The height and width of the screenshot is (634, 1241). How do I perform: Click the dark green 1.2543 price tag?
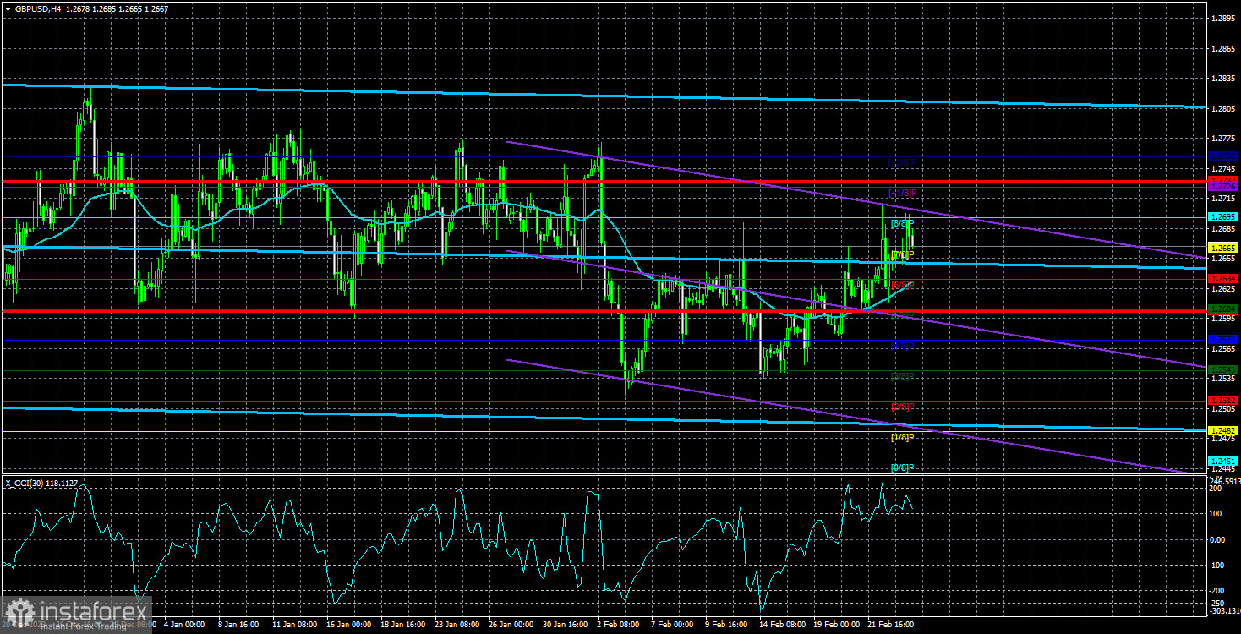click(1223, 370)
